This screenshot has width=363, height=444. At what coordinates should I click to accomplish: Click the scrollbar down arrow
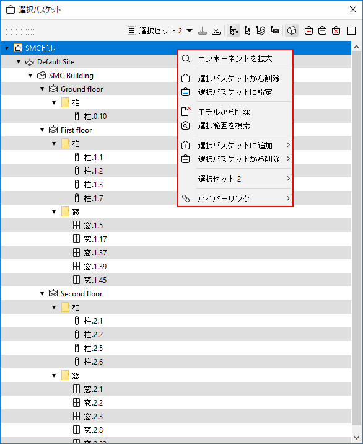356,438
